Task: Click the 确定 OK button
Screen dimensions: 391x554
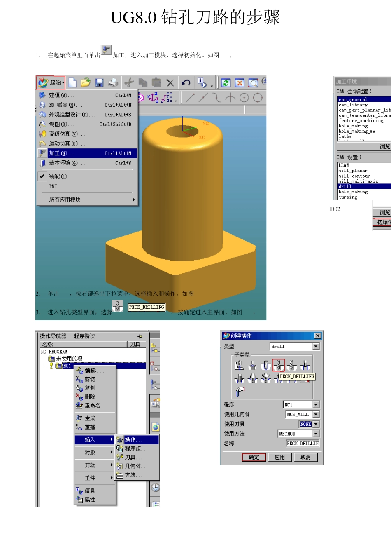Action: pos(254,457)
